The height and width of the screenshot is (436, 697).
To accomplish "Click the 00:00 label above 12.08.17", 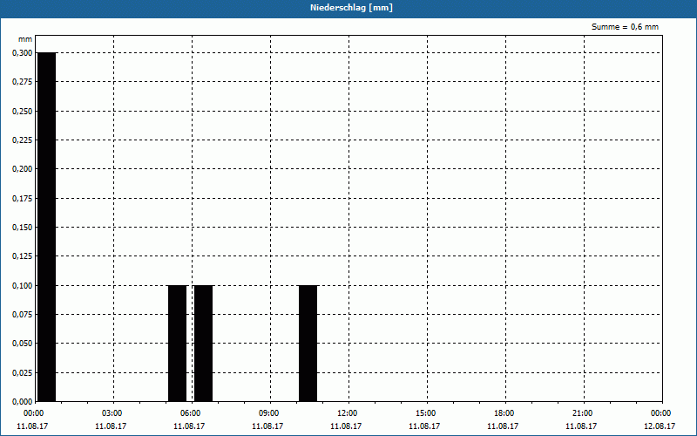I will tap(661, 413).
